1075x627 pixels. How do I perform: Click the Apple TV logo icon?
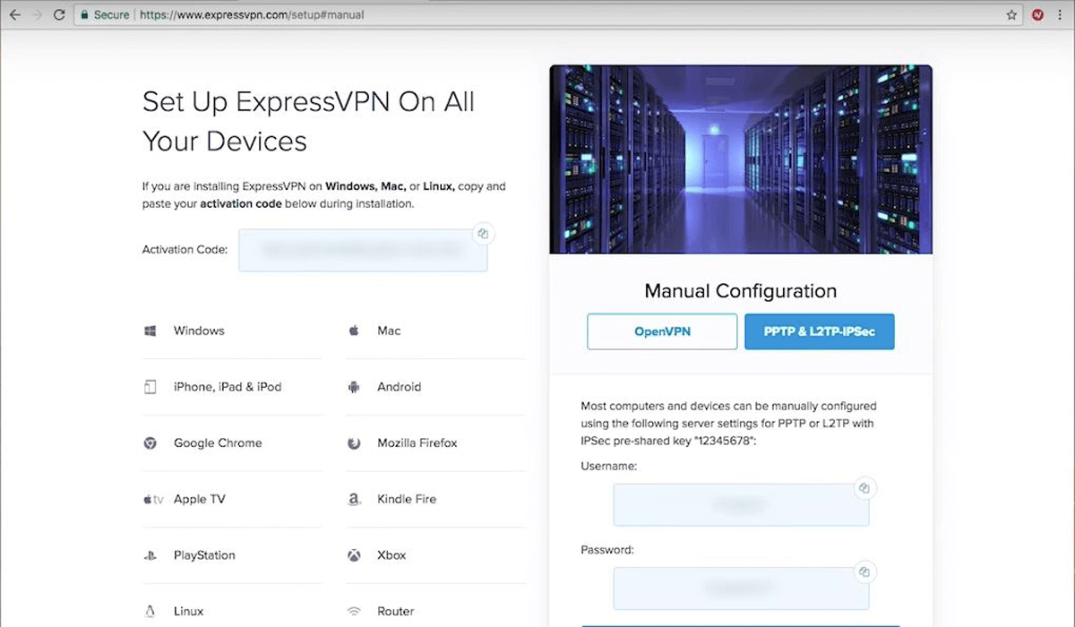tap(153, 500)
